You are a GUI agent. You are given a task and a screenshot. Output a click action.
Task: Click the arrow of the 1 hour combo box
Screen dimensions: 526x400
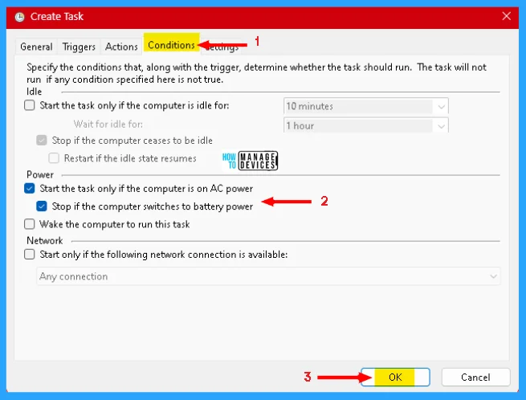click(441, 126)
